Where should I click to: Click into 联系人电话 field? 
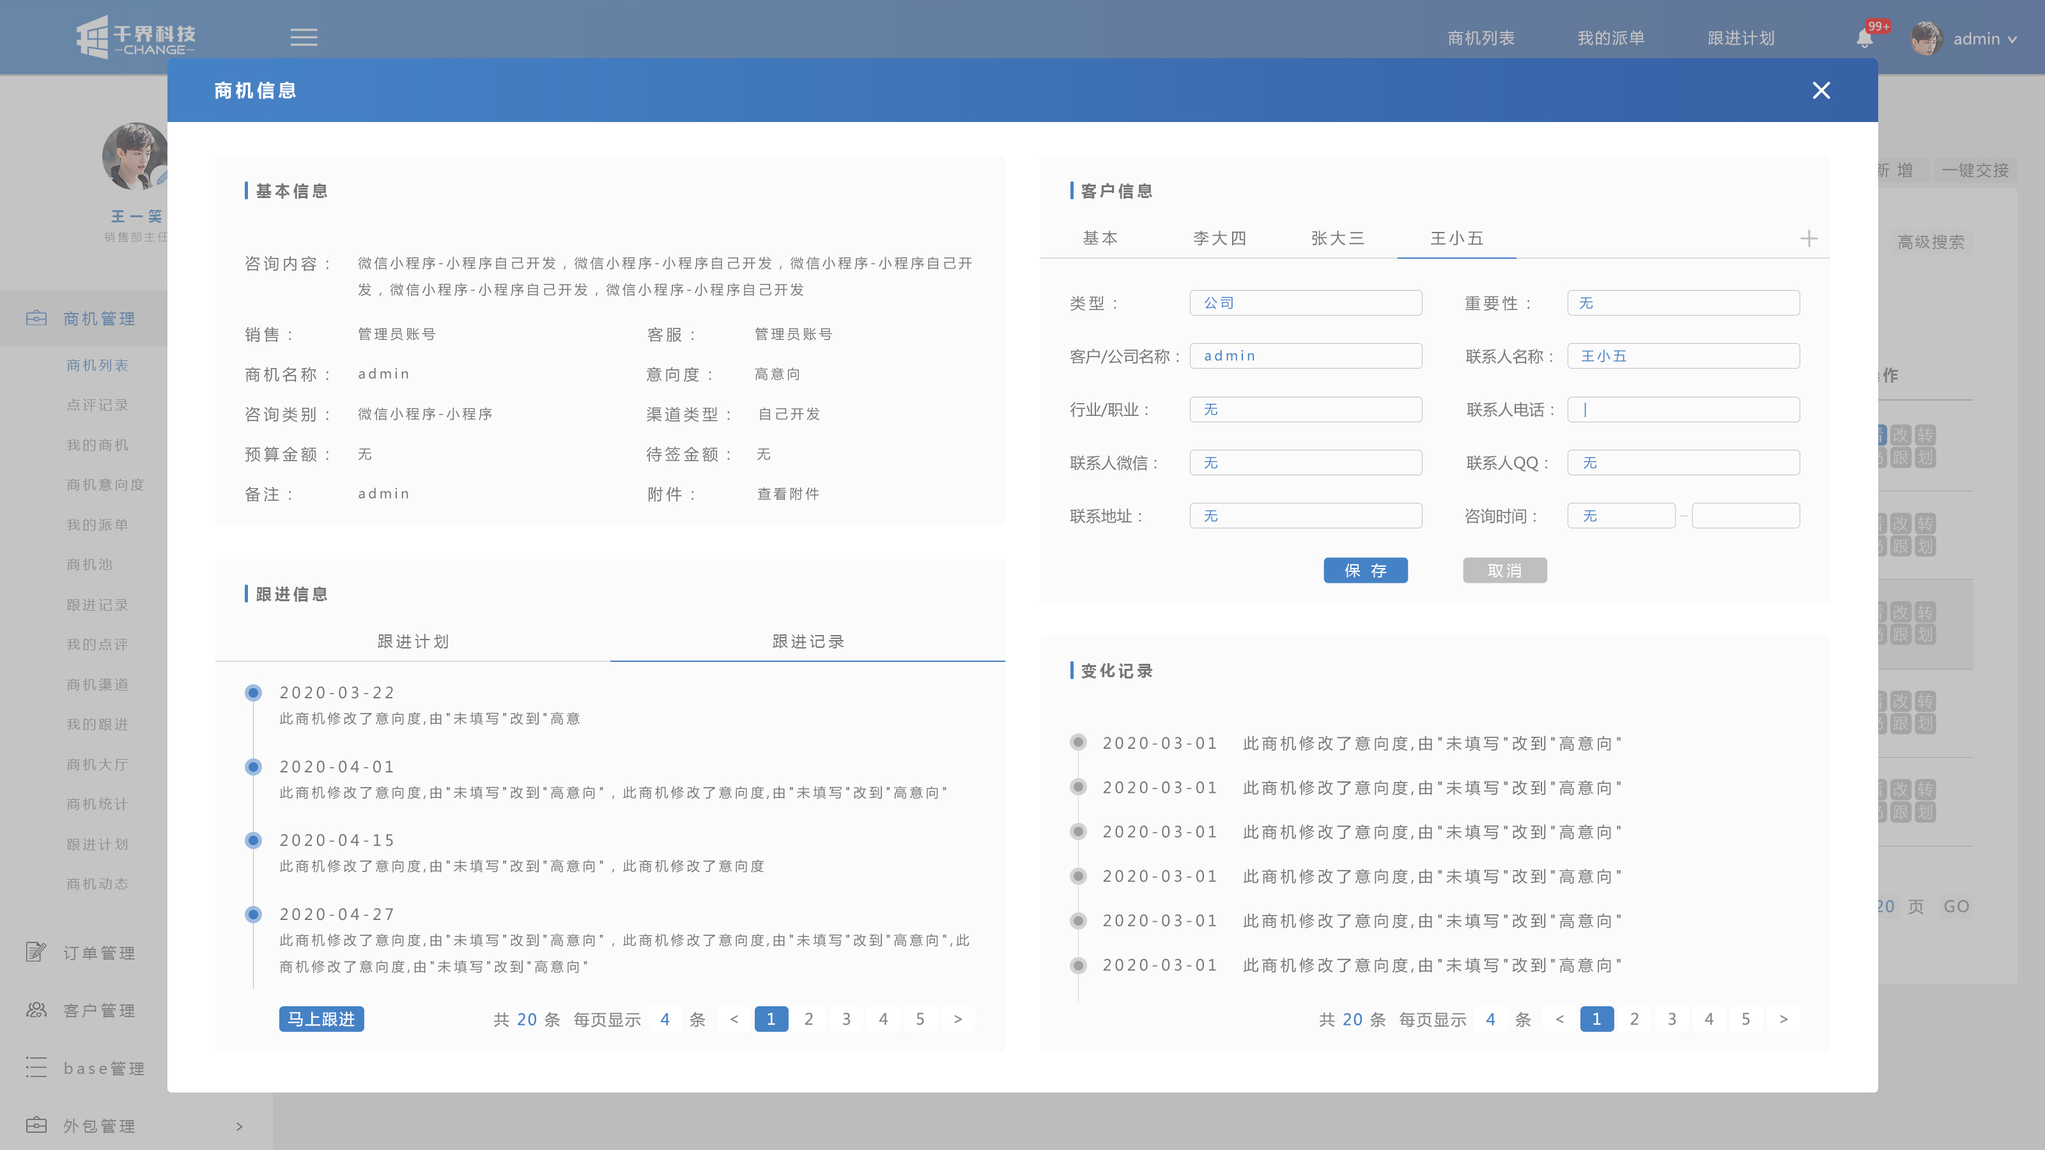pyautogui.click(x=1683, y=410)
